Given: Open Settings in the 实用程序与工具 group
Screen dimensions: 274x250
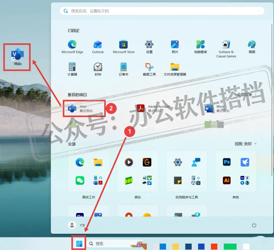Looking at the screenshot, I should point(178,162).
